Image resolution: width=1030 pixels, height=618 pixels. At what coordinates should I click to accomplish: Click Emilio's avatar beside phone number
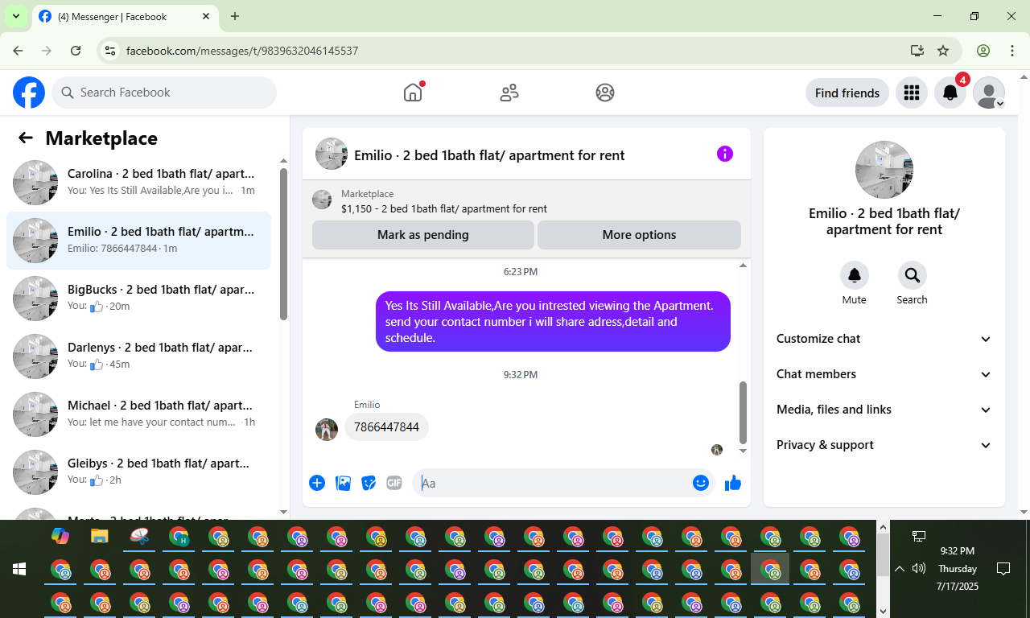(326, 430)
